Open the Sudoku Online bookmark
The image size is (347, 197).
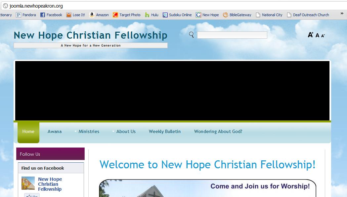pyautogui.click(x=177, y=15)
